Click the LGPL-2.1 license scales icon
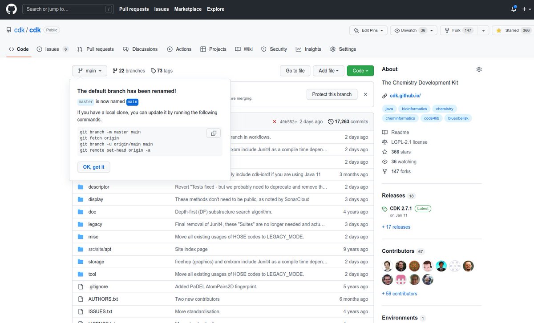 (x=384, y=141)
